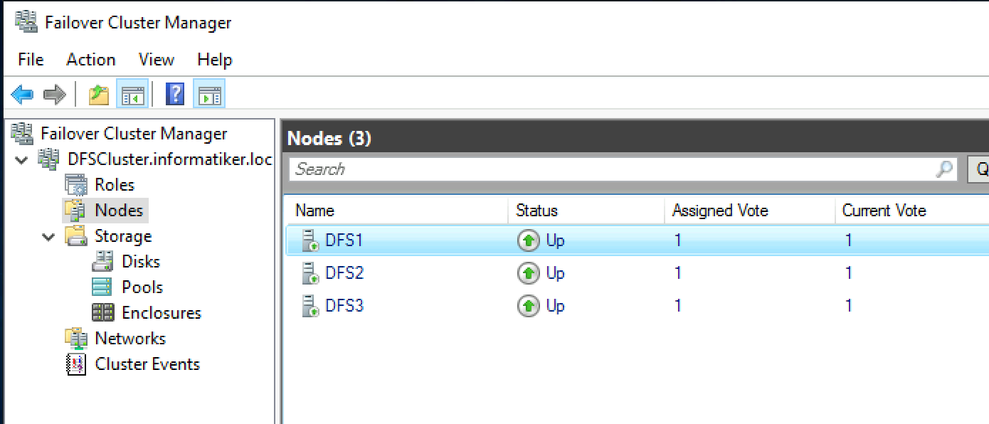Click the DFSCluster.informatiker.loc cluster icon
Image resolution: width=989 pixels, height=424 pixels.
(x=48, y=159)
